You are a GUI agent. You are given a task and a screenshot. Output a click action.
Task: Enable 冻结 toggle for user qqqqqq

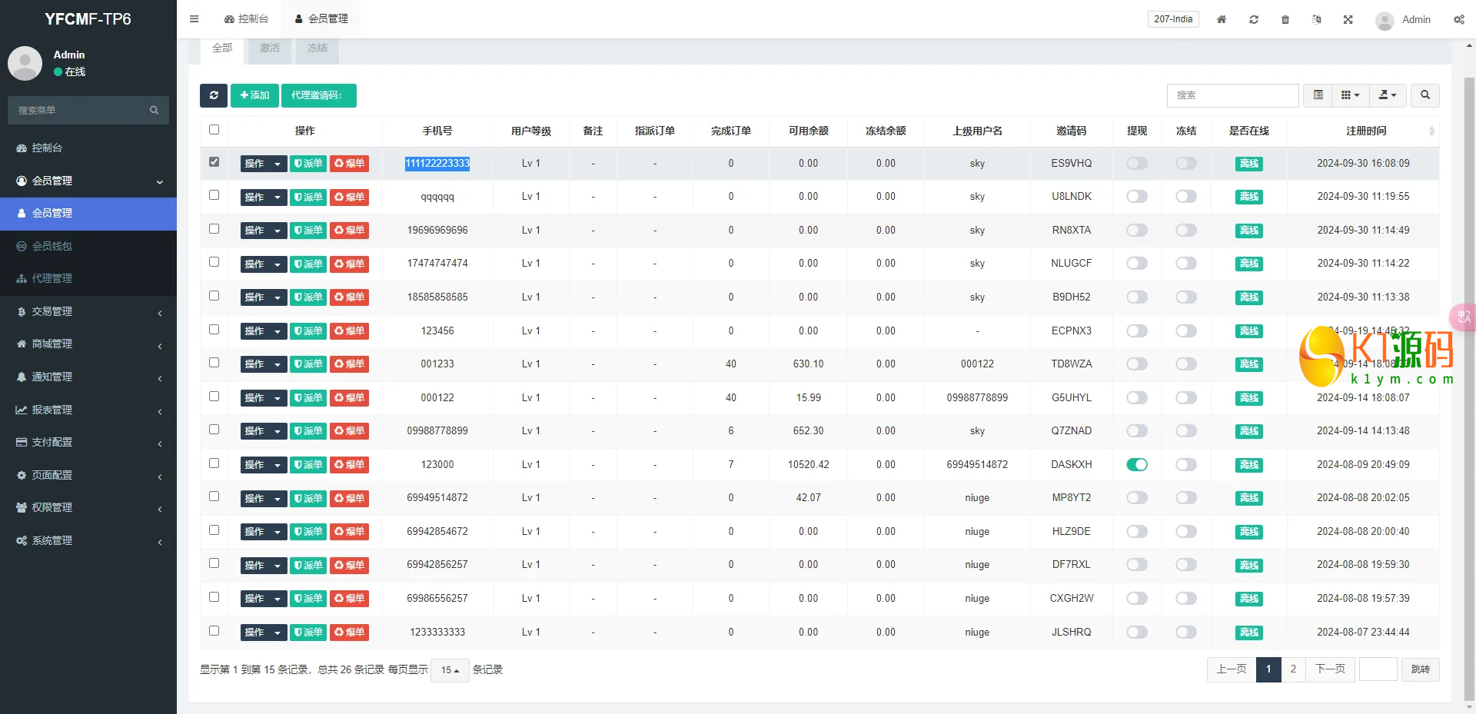click(1185, 197)
